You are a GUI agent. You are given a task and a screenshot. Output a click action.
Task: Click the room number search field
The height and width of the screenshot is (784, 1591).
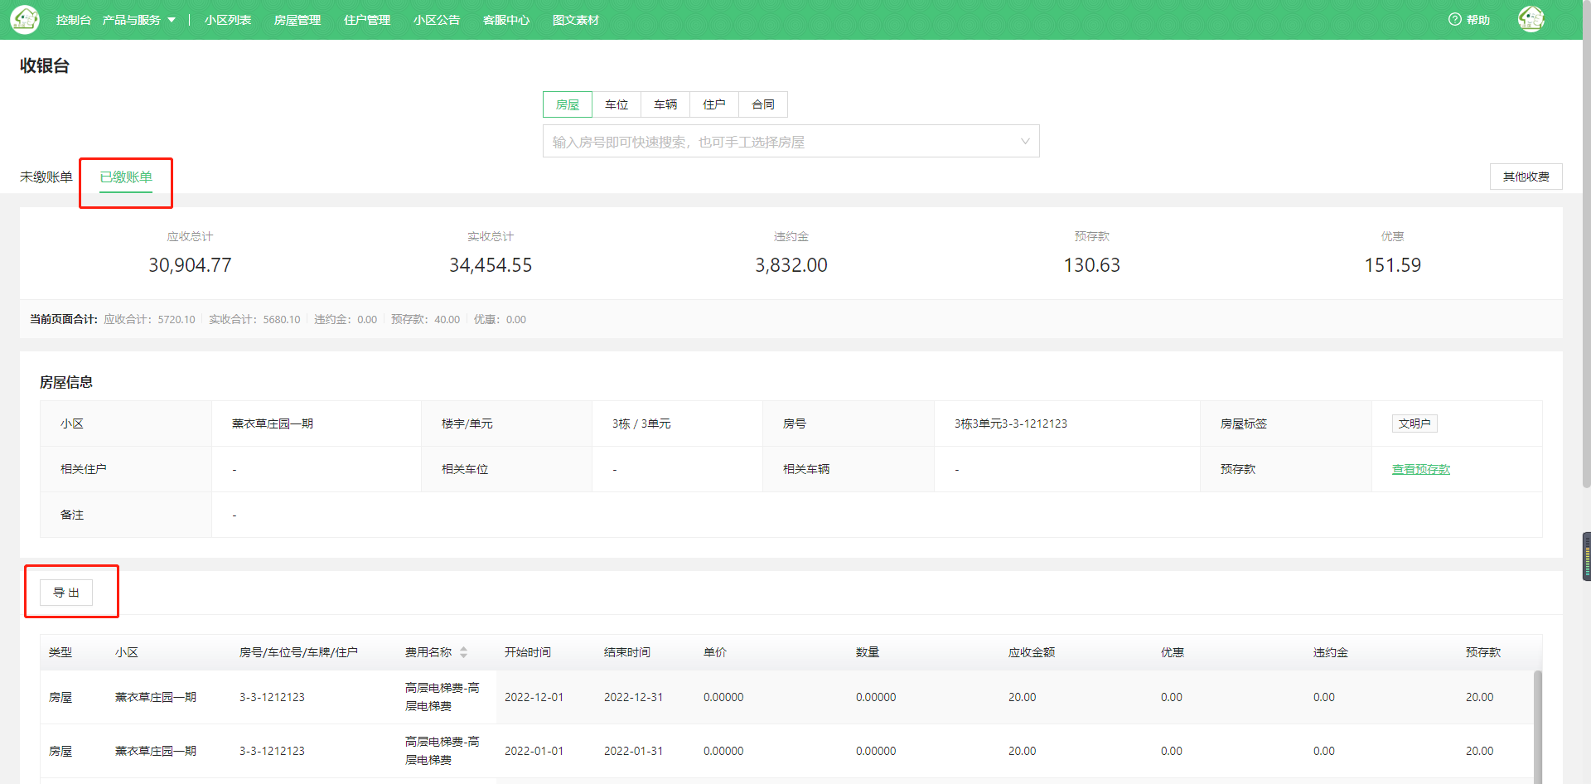pyautogui.click(x=779, y=142)
